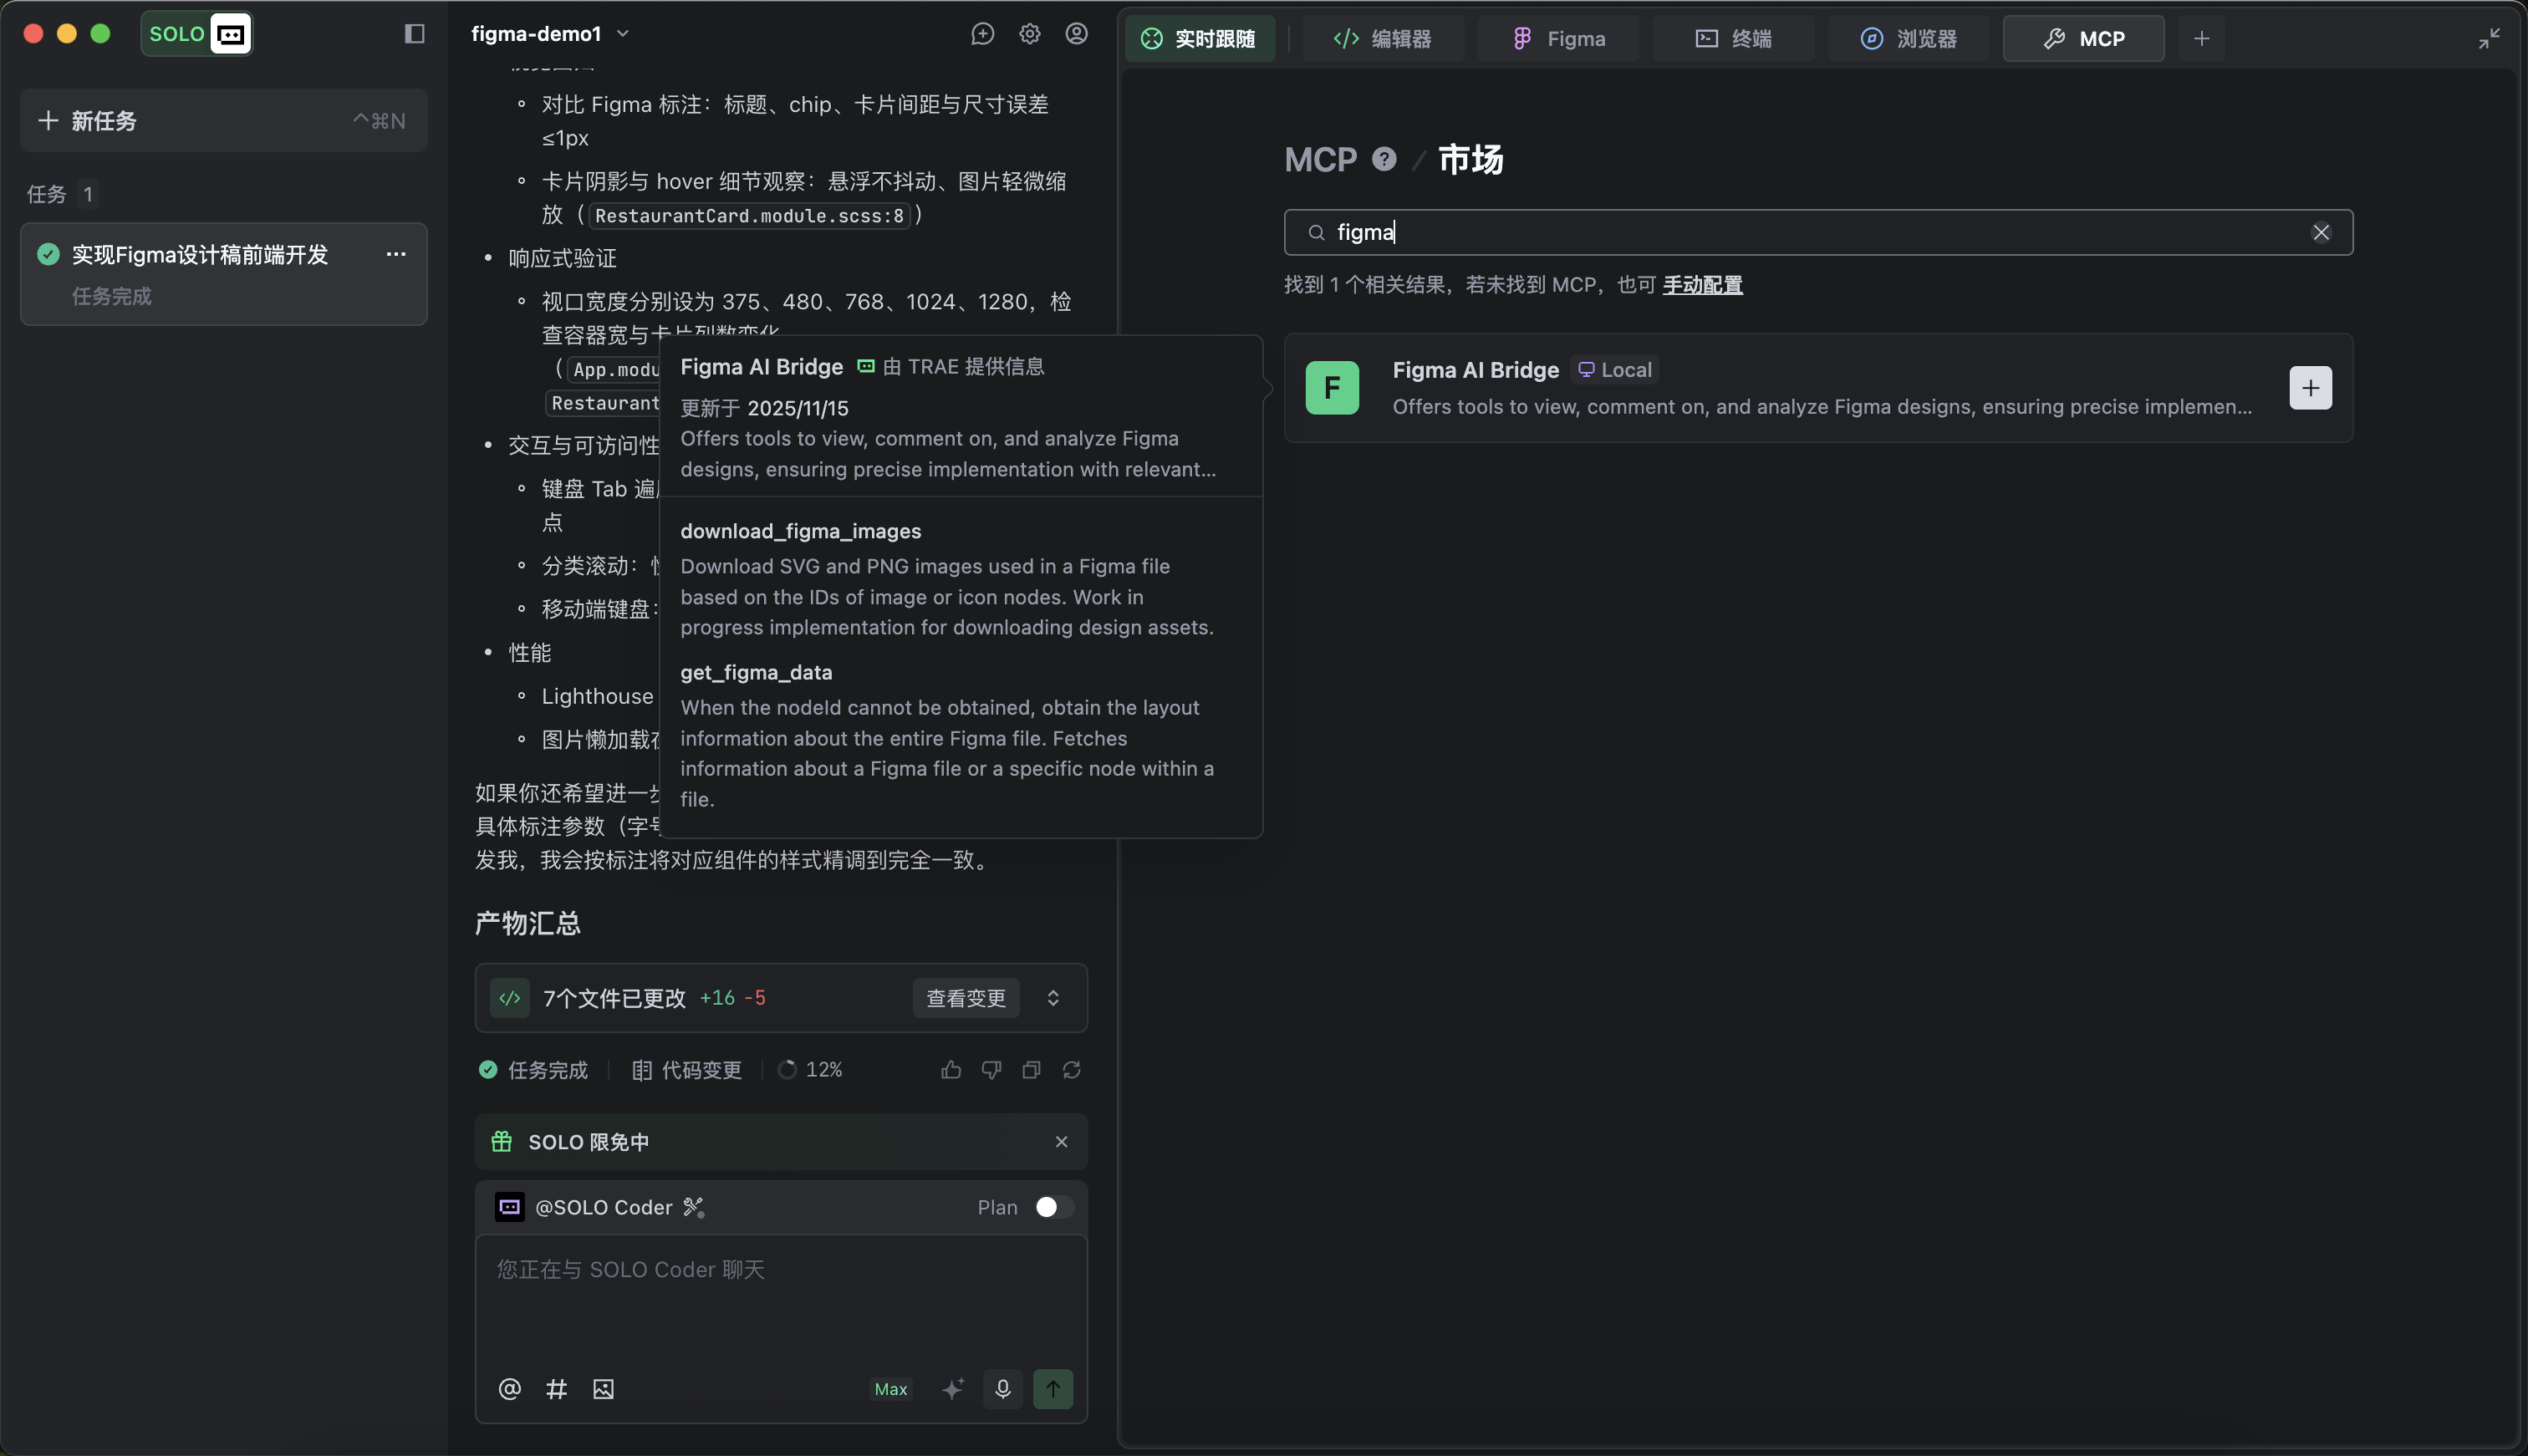Clear the figma search field
The width and height of the screenshot is (2528, 1456).
(2321, 232)
